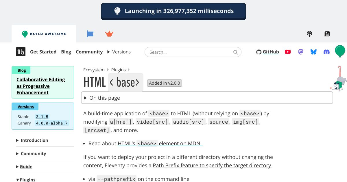Image resolution: width=347 pixels, height=182 pixels.
Task: Click the magnifier icon in search box
Action: 236,52
